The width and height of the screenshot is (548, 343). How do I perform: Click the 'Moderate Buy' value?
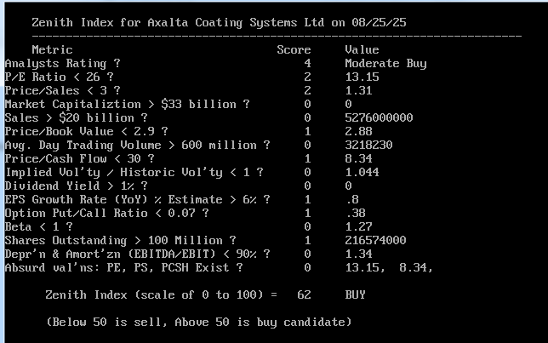click(x=385, y=63)
